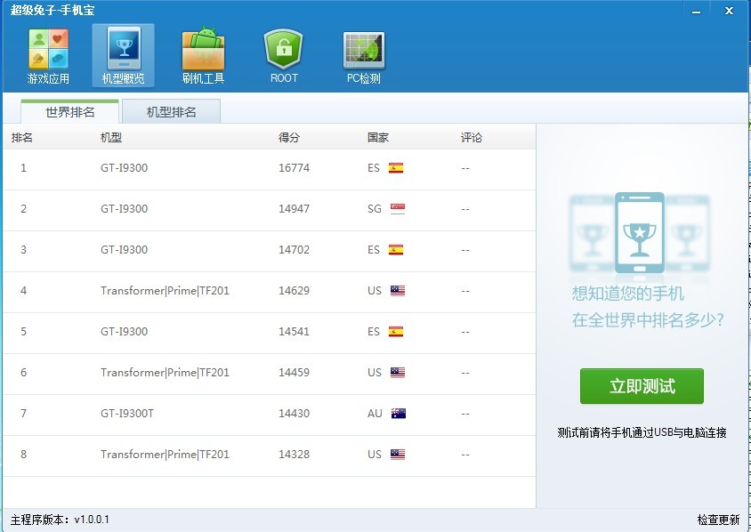Click the Australia flag in rank 7 row
Screen dimensions: 751x532
[398, 414]
